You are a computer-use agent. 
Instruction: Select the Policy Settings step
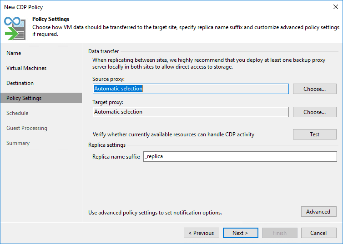pos(24,98)
